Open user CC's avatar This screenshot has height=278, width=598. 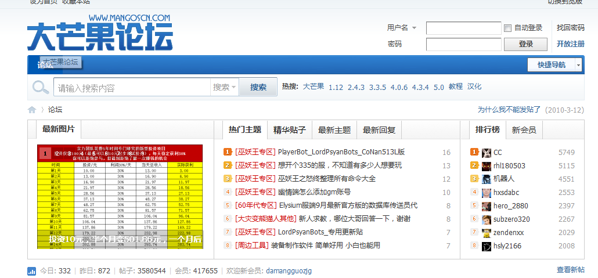tap(487, 153)
